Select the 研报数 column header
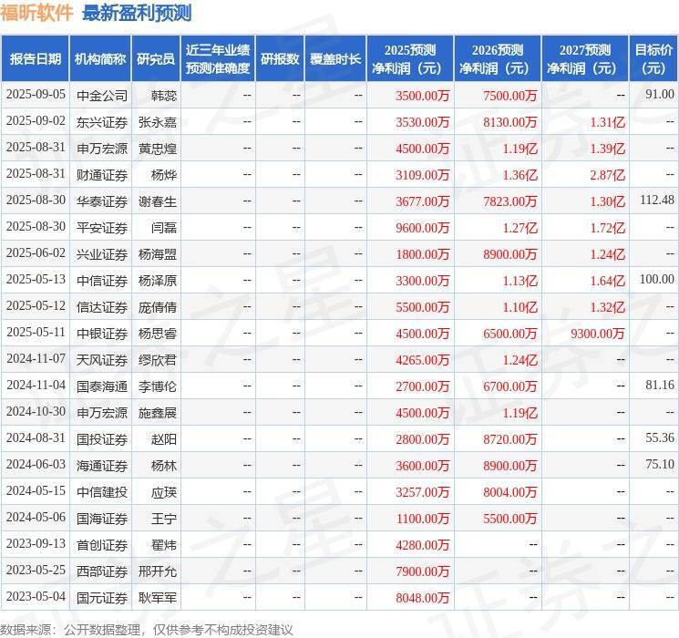 (x=280, y=58)
